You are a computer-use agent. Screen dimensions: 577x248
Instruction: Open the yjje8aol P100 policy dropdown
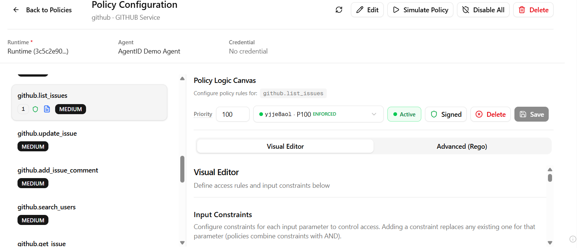pyautogui.click(x=318, y=115)
